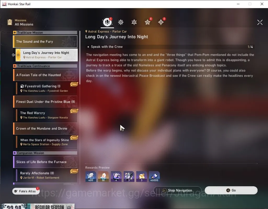Select the All Missions tab icon
Screen dimensions: 268x209
point(107,22)
